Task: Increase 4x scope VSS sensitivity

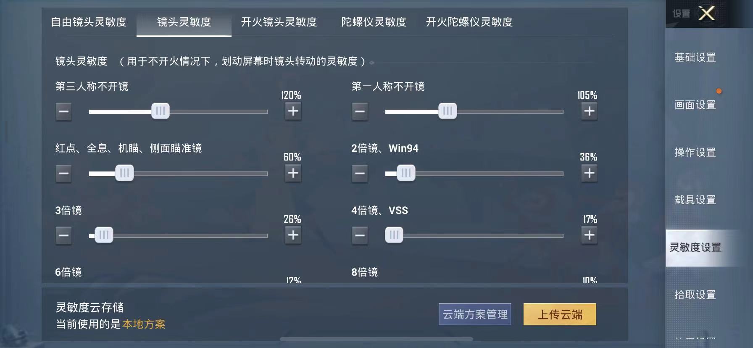Action: [x=589, y=235]
